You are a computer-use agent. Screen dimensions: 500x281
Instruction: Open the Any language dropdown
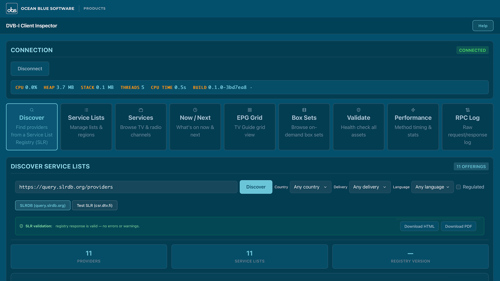432,187
